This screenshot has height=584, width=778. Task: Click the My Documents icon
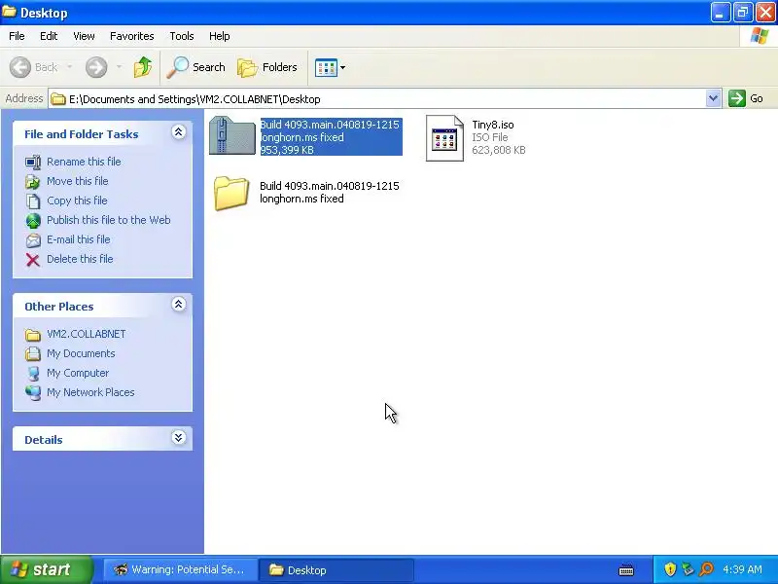pyautogui.click(x=33, y=354)
